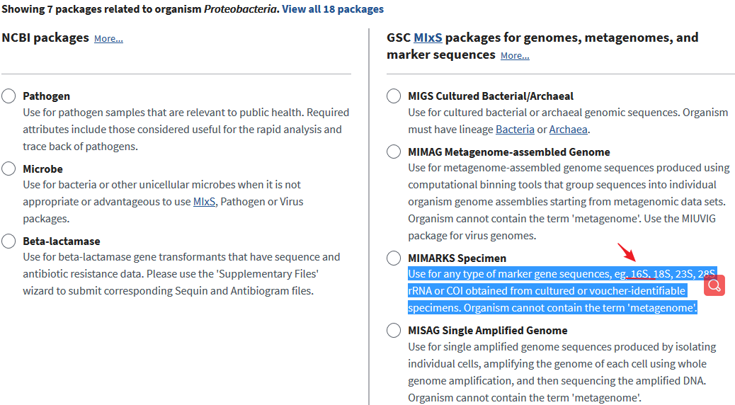Select the Pathogen package radio button
Image resolution: width=735 pixels, height=405 pixels.
[8, 96]
